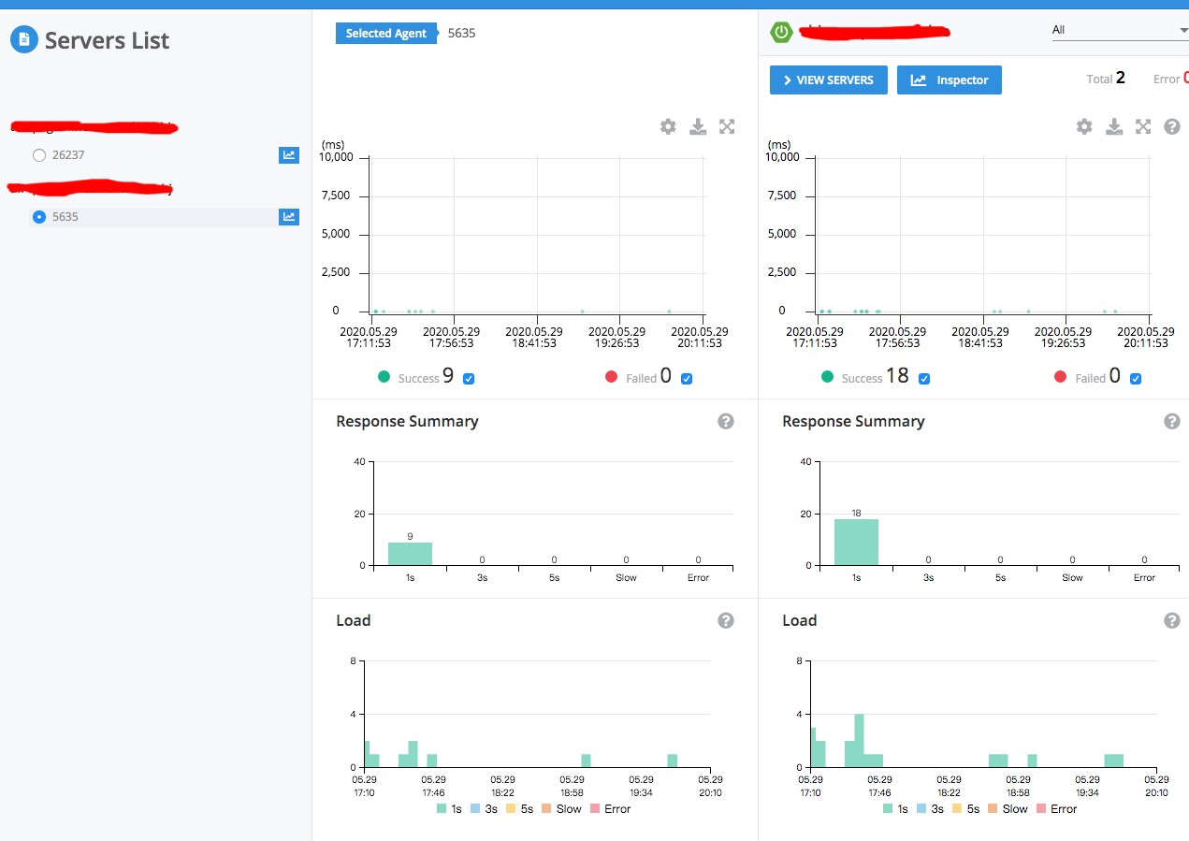Click help icon on right scatter chart
The height and width of the screenshot is (841, 1189).
tap(1172, 126)
